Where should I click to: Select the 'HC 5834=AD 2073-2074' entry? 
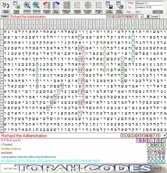point(50,161)
